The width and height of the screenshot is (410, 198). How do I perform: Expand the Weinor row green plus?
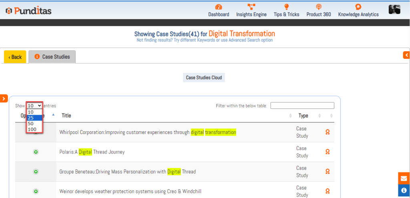click(36, 191)
